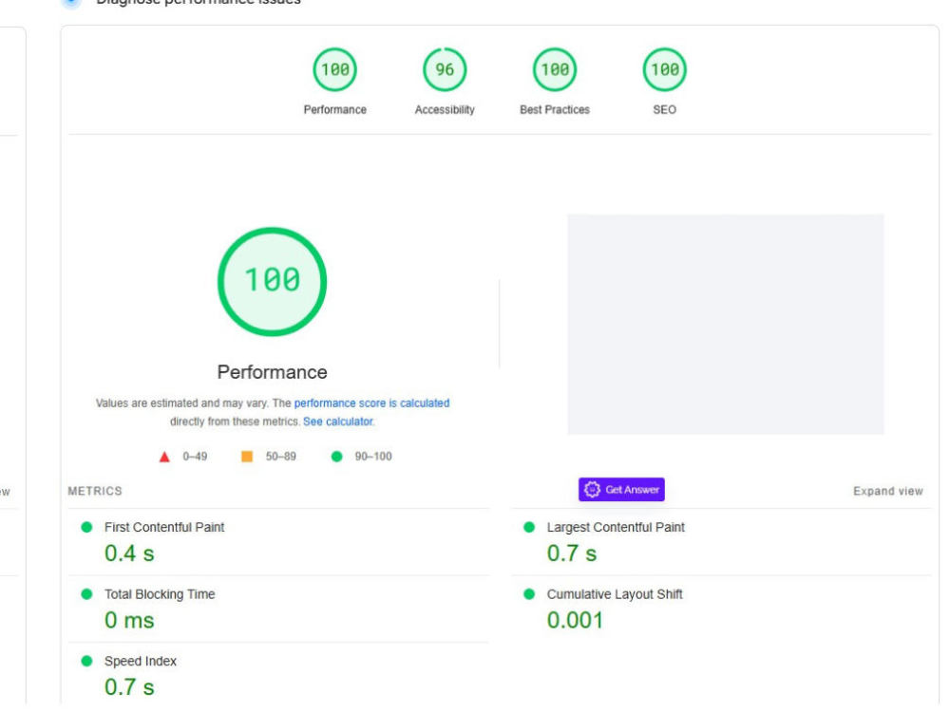Click the 'Accessibility' label under gauge
Viewport: 950px width, 712px height.
point(444,109)
